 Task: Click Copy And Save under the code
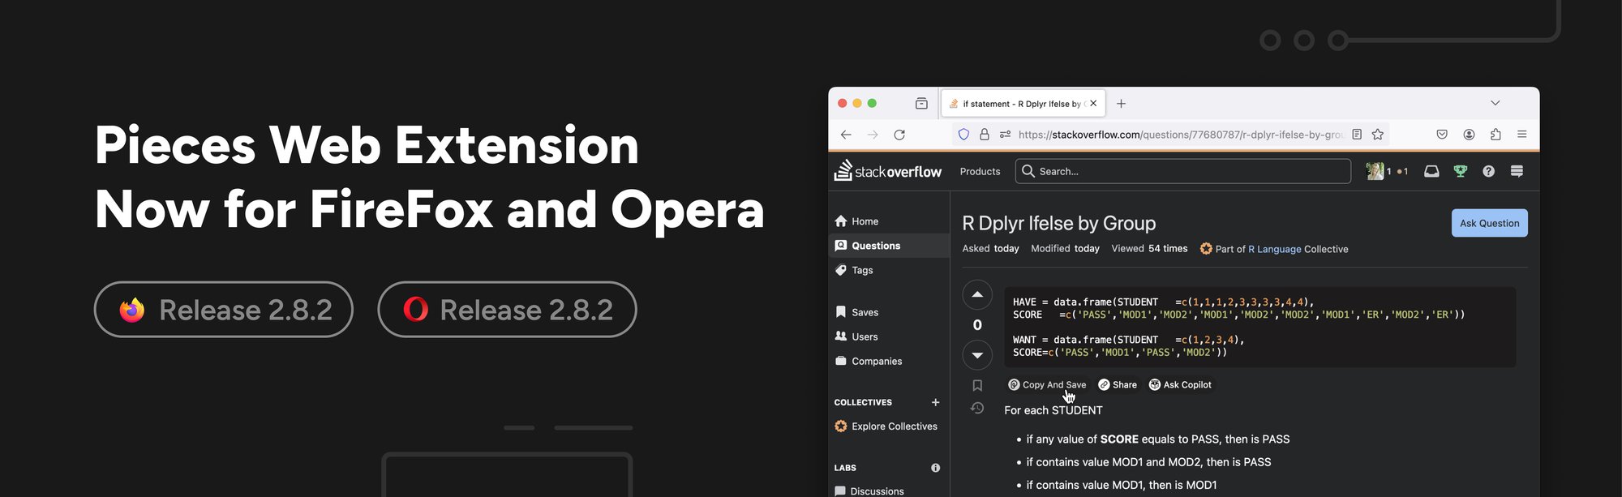pyautogui.click(x=1047, y=385)
